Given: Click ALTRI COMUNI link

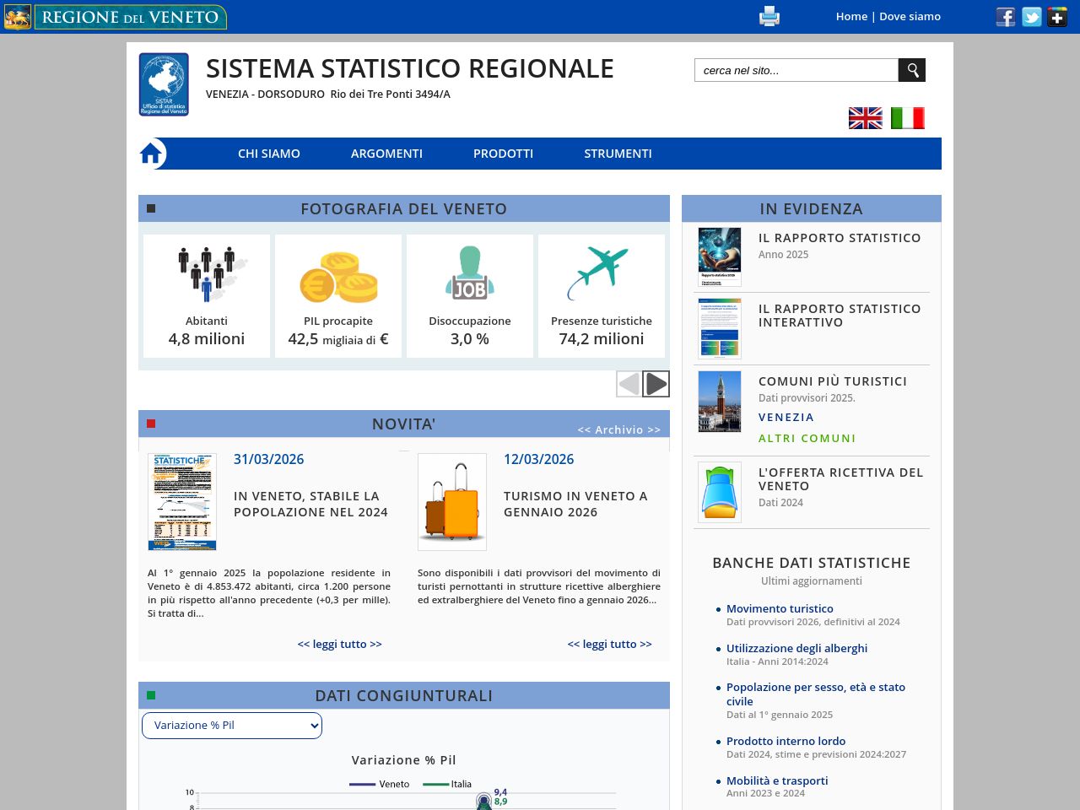Looking at the screenshot, I should [x=807, y=438].
